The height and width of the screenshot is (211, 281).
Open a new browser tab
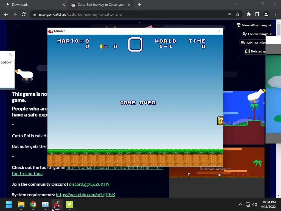(x=140, y=5)
